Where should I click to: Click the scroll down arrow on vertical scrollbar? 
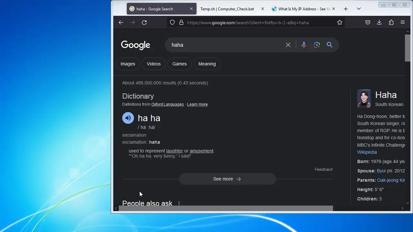408,203
